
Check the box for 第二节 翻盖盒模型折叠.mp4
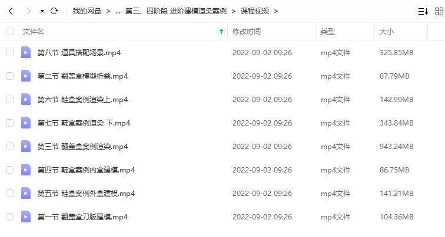(9, 76)
